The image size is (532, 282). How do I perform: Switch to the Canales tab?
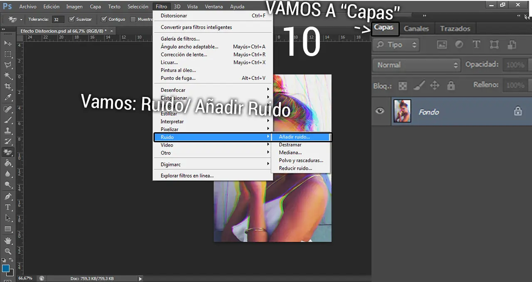416,29
